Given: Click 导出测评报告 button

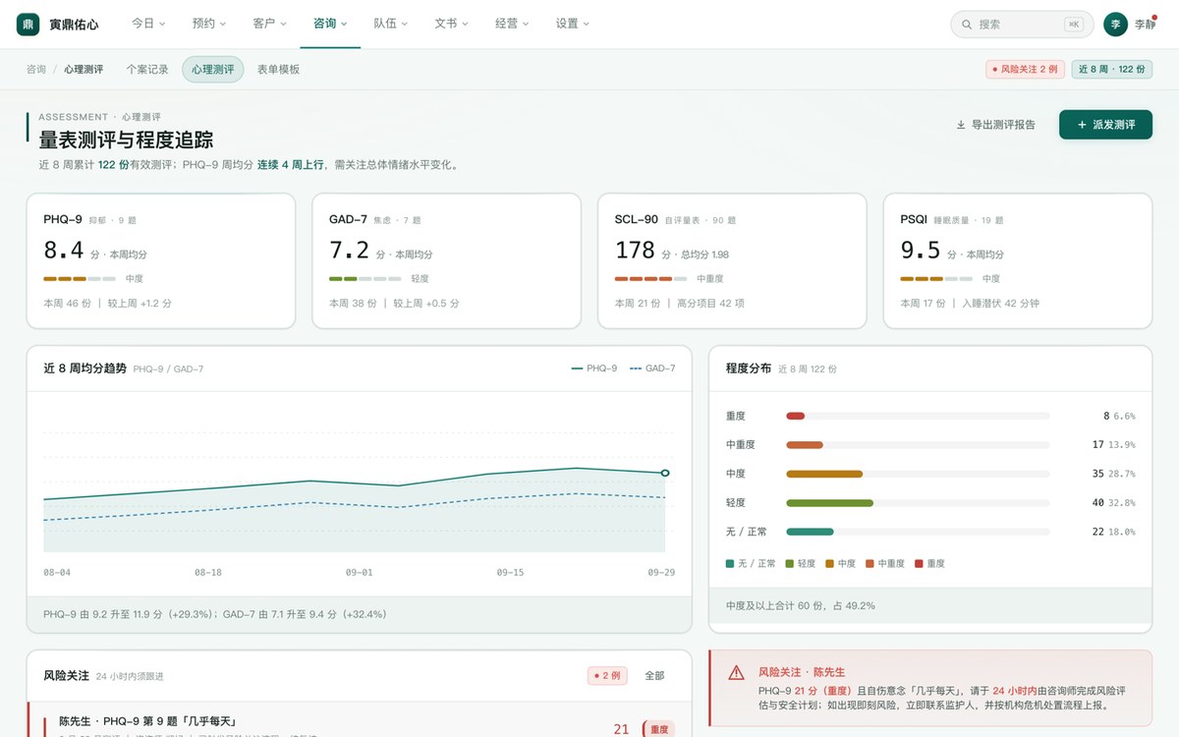Looking at the screenshot, I should [995, 125].
